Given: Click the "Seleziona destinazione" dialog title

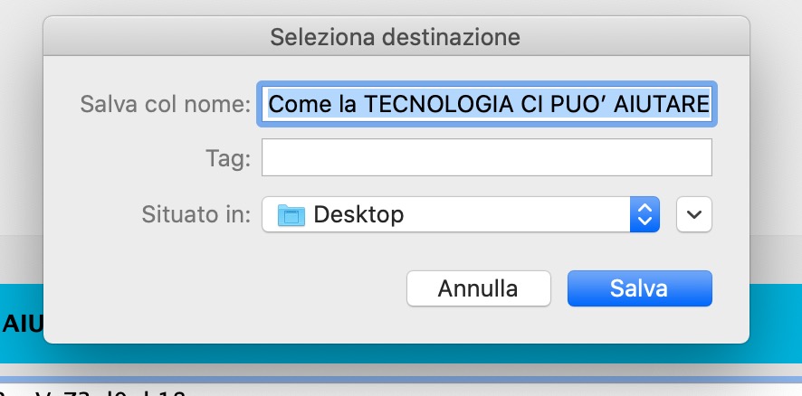Looking at the screenshot, I should (x=396, y=38).
